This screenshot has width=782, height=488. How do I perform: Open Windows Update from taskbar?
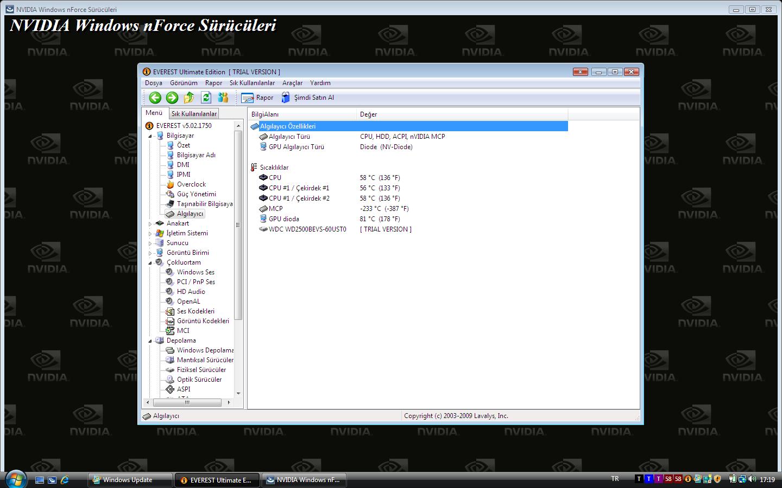pyautogui.click(x=130, y=480)
